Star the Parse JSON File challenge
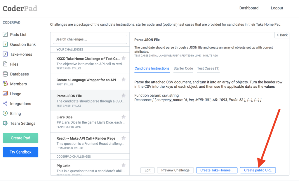The image size is (299, 183). coord(124,96)
